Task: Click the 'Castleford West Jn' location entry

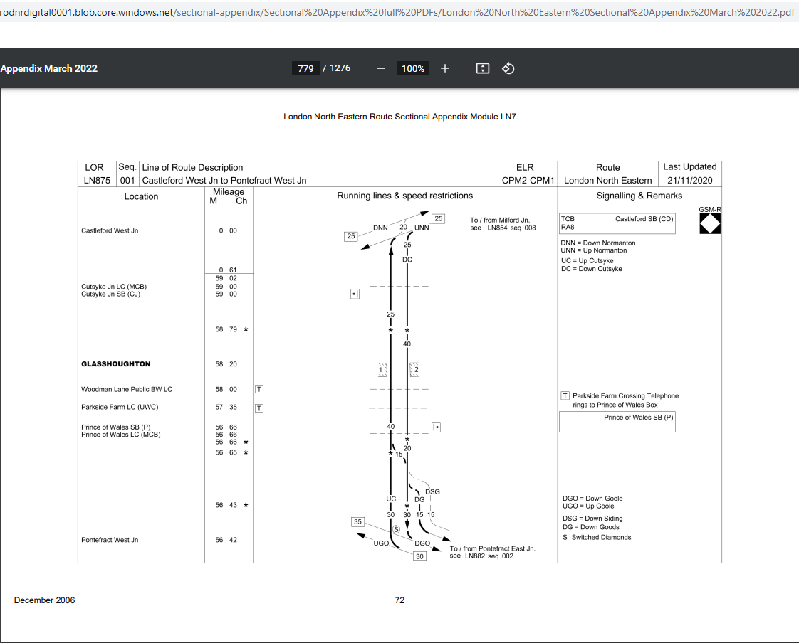Action: click(x=110, y=230)
